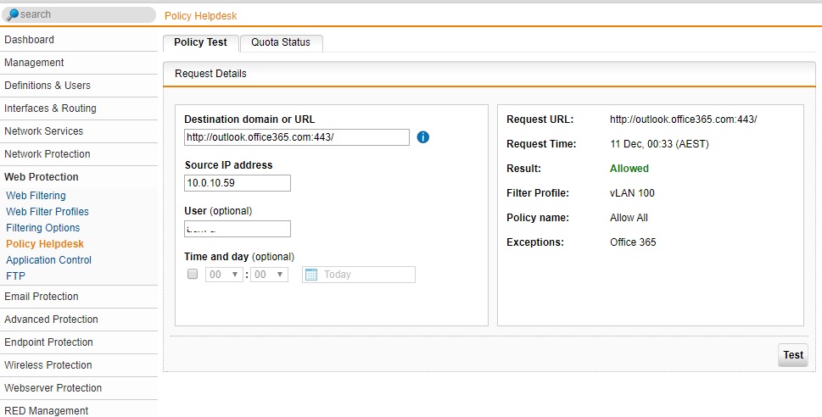Open Wireless Protection section
Viewport: 822px width, 417px height.
(79, 365)
